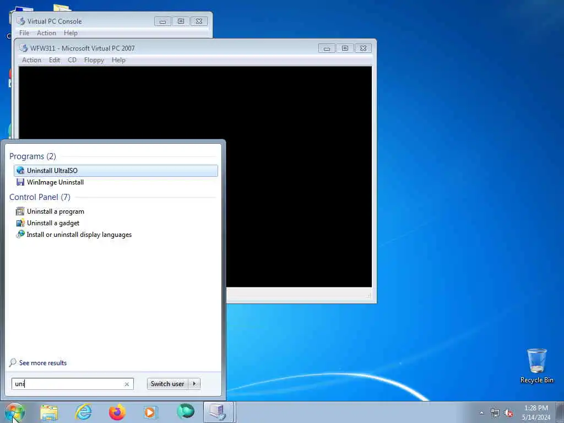Click the Show desktop strip
Image resolution: width=564 pixels, height=423 pixels.
560,412
